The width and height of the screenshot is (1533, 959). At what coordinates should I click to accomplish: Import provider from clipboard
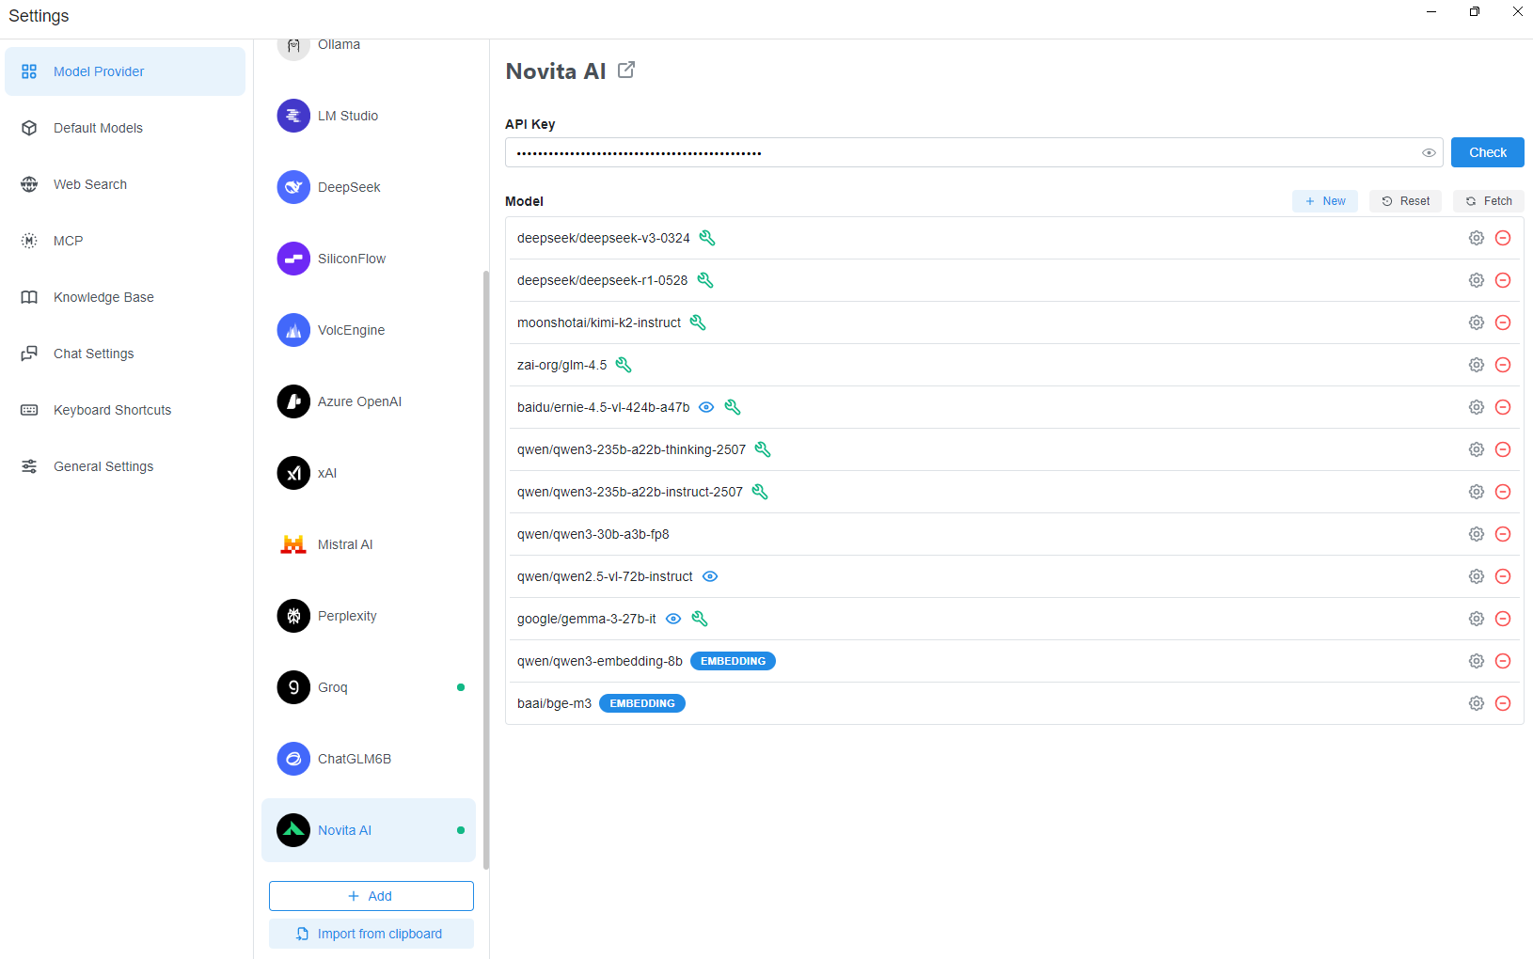click(x=371, y=934)
